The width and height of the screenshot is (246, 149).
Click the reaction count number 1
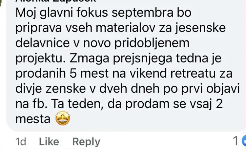236,141
